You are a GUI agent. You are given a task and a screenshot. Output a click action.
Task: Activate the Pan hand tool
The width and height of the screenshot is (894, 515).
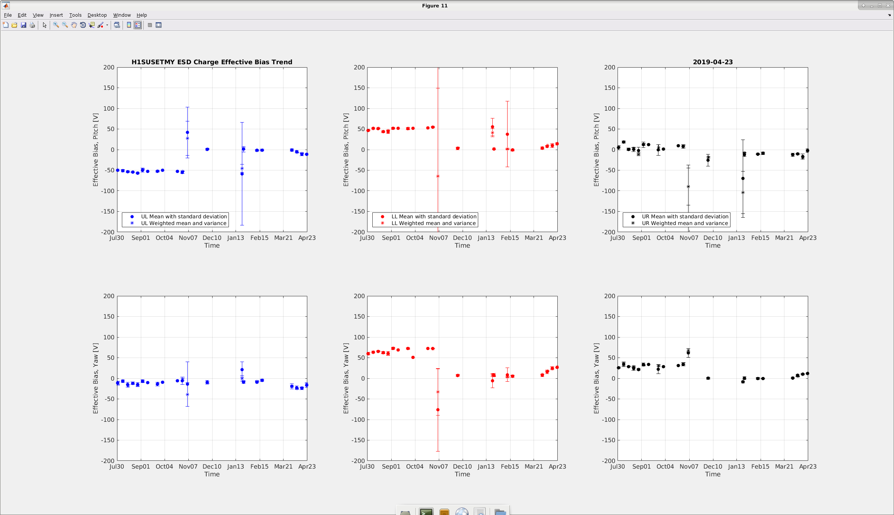74,25
